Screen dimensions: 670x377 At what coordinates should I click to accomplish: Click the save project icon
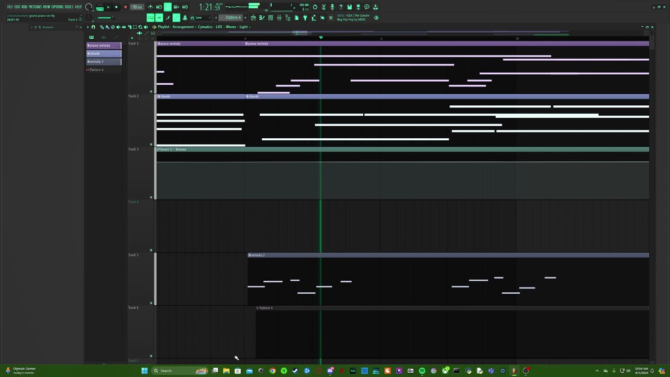pyautogui.click(x=349, y=7)
